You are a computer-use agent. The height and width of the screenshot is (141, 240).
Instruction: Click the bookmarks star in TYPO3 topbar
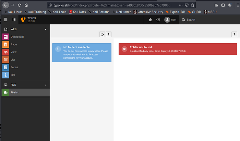point(150,20)
